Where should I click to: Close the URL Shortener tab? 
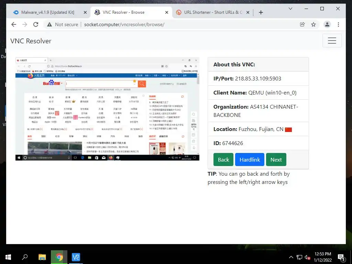click(247, 13)
